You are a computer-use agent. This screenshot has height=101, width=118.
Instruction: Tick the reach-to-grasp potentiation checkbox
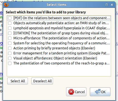pyautogui.click(x=10, y=63)
